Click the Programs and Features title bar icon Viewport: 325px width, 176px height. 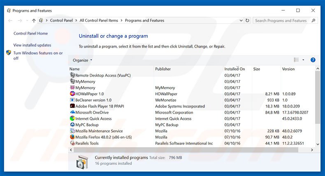[x=9, y=11]
